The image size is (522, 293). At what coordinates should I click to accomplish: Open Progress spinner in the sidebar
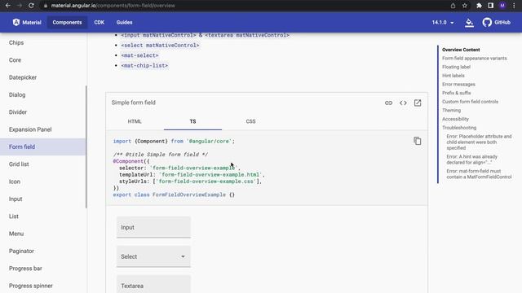[43, 286]
